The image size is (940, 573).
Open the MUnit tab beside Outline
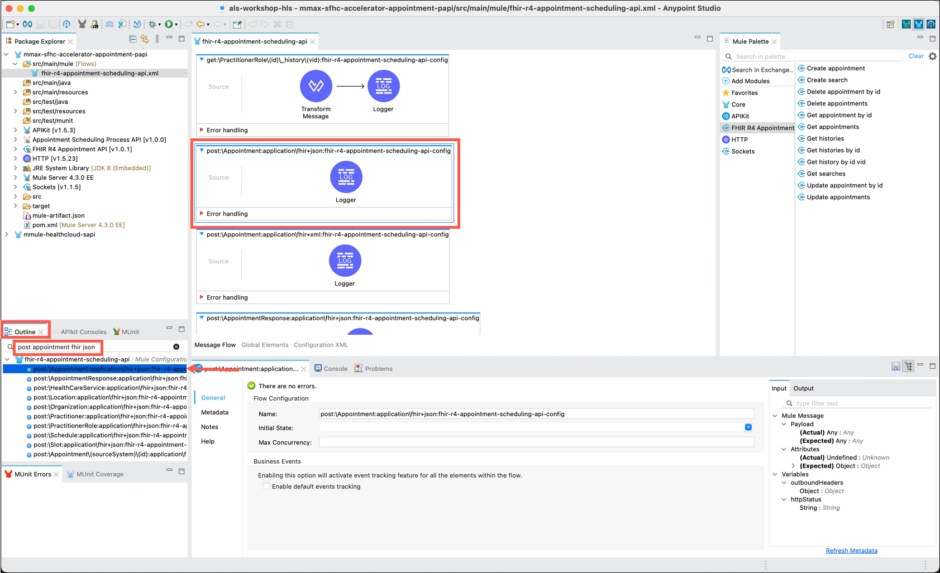(126, 331)
